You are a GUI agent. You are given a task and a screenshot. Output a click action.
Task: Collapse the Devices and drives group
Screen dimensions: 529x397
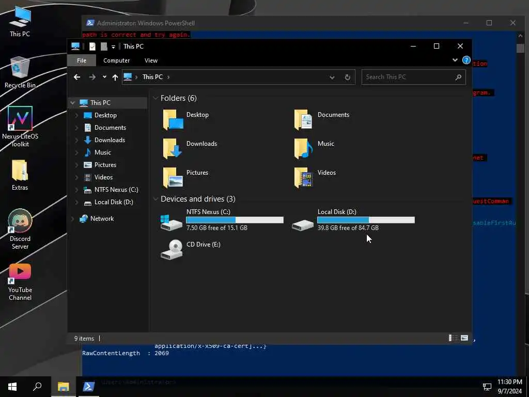[x=155, y=199]
